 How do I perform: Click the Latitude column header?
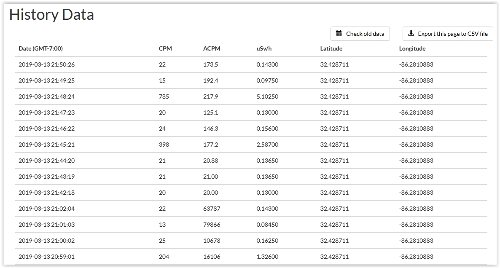pyautogui.click(x=331, y=48)
